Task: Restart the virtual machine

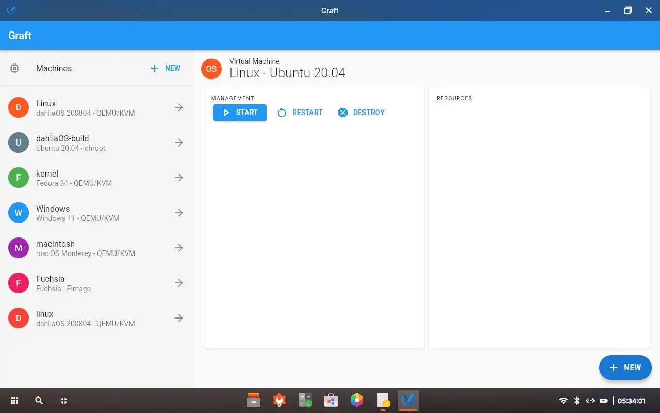Action: (x=300, y=113)
